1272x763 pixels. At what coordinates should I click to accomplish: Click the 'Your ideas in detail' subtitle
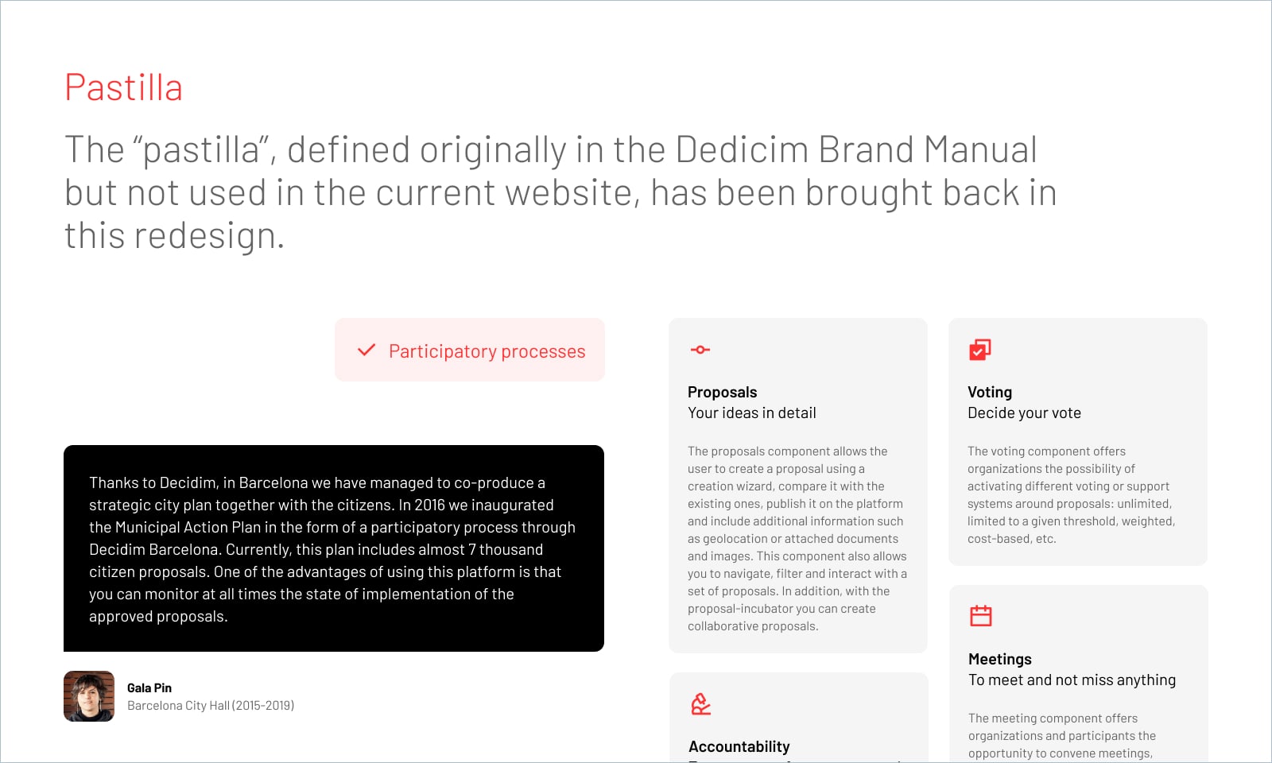752,412
